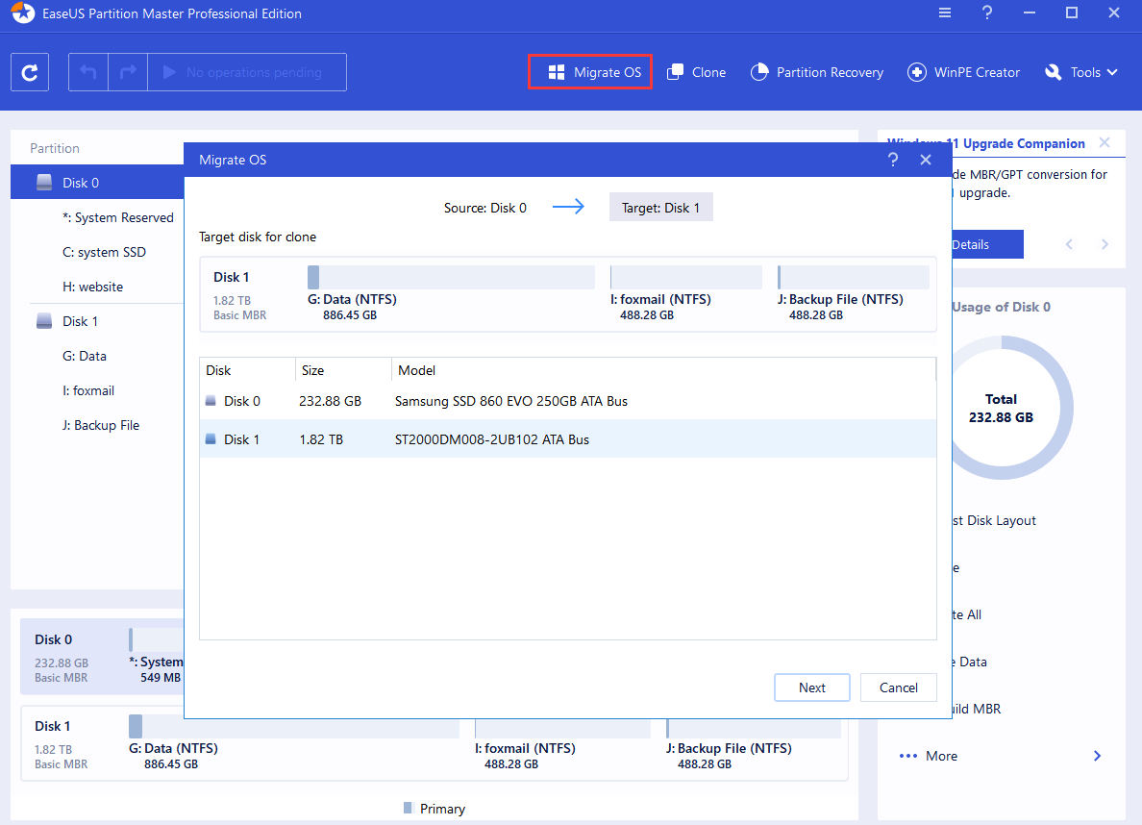Select J: Backup File partition bar in the dialog
The width and height of the screenshot is (1142, 825).
pos(853,277)
